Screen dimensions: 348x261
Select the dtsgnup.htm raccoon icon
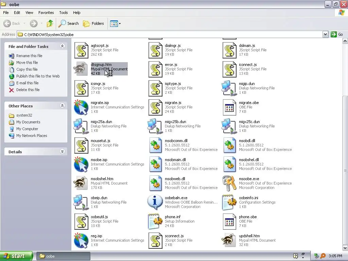click(x=81, y=69)
